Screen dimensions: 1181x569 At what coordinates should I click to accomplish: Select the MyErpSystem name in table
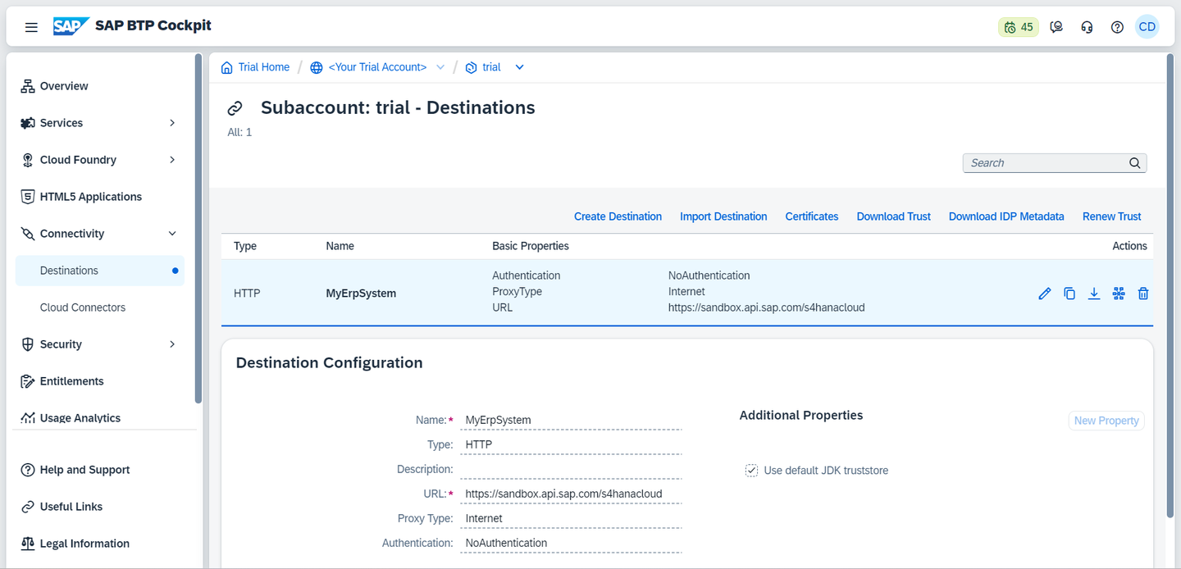pyautogui.click(x=361, y=294)
